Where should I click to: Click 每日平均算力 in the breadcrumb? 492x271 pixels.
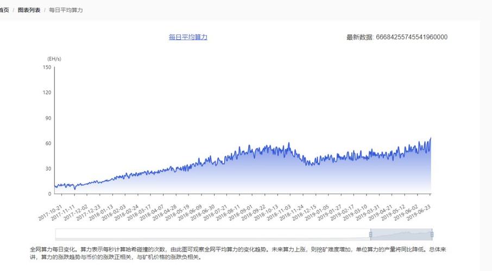coord(66,10)
